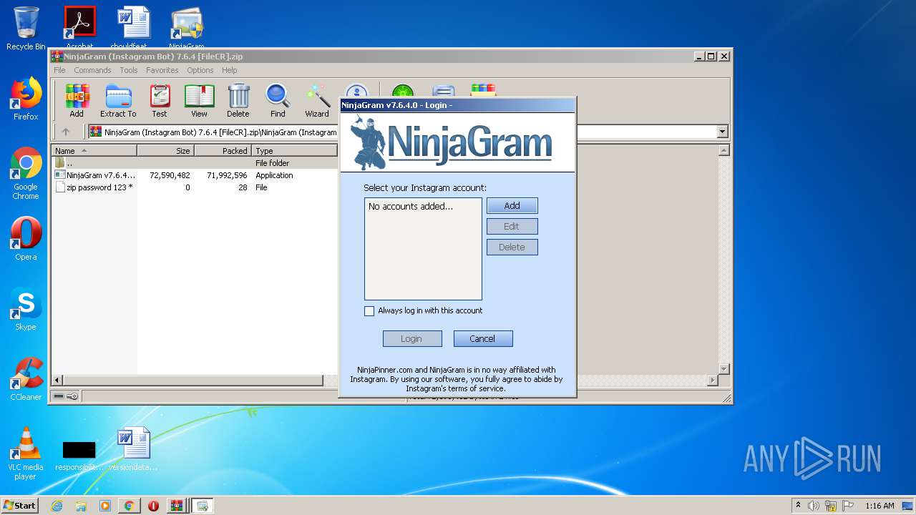Open the Tools menu in WinRAR
Screen dimensions: 916x515
[x=129, y=70]
